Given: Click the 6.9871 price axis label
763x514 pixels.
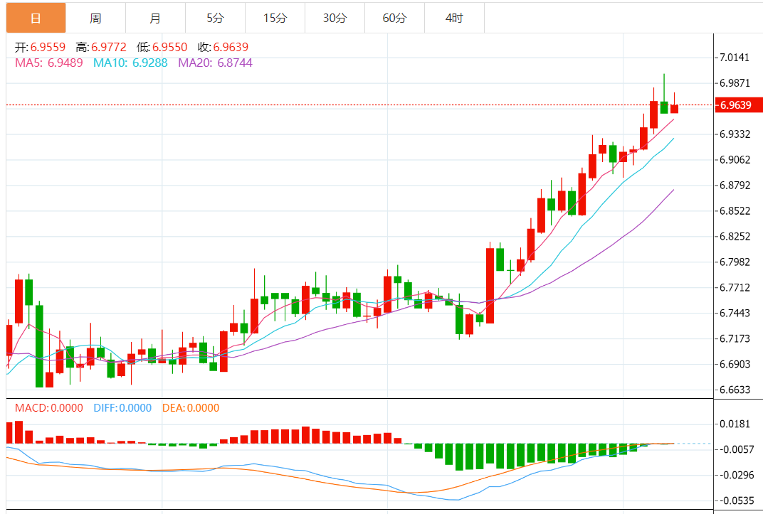Looking at the screenshot, I should tap(735, 83).
